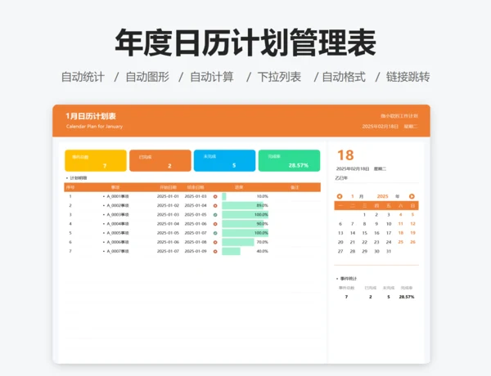Viewport: 491px width, 376px height.
Task: Select the A_0007事项 cell
Action: coord(118,251)
